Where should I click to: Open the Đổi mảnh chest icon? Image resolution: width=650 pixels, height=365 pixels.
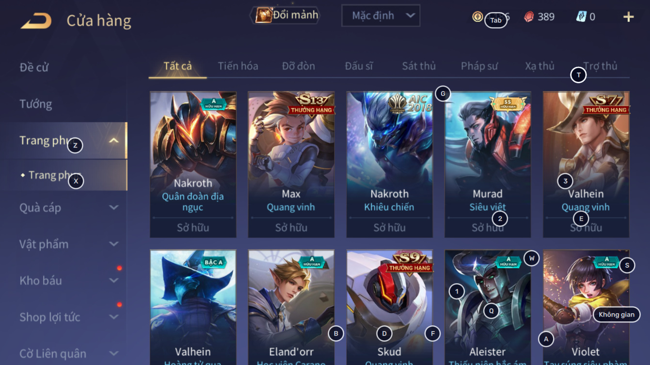point(264,15)
